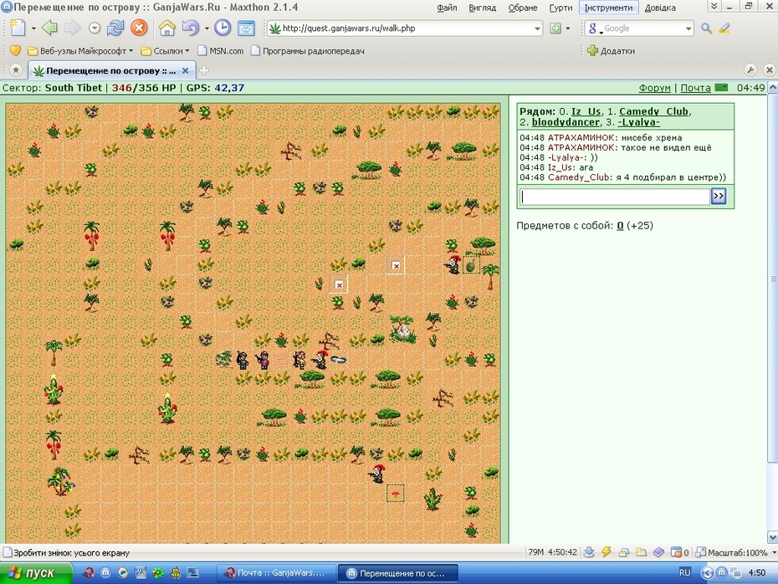Open the Веб-узлы Майкрософт bookmarks folder
Image resolution: width=778 pixels, height=584 pixels.
click(80, 50)
